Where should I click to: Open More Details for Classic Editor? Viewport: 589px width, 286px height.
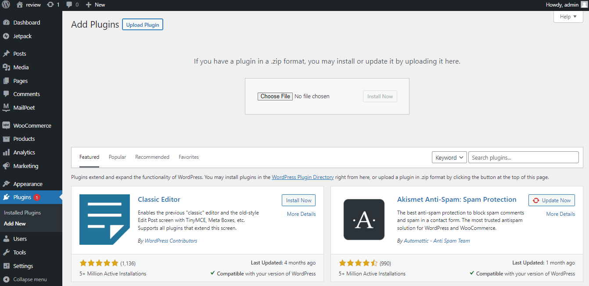click(x=301, y=214)
